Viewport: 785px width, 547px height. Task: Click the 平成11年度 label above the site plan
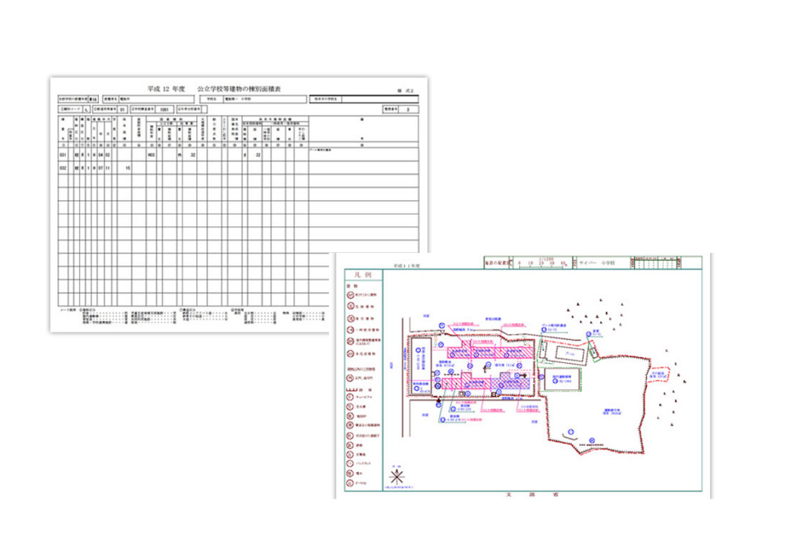[x=406, y=267]
